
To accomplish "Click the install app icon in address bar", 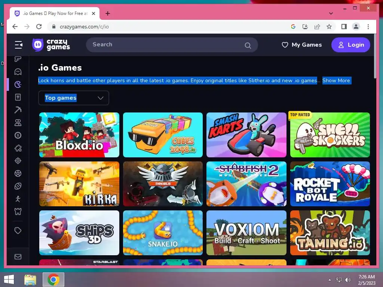I will (305, 27).
